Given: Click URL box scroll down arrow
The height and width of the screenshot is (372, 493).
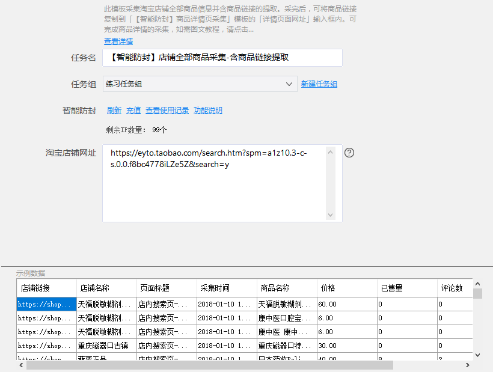Looking at the screenshot, I should coord(330,215).
